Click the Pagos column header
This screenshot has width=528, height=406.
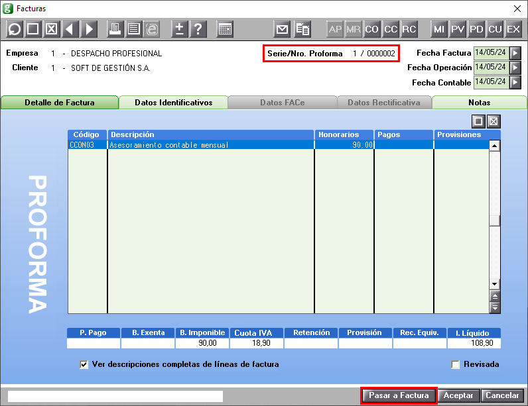pos(404,134)
